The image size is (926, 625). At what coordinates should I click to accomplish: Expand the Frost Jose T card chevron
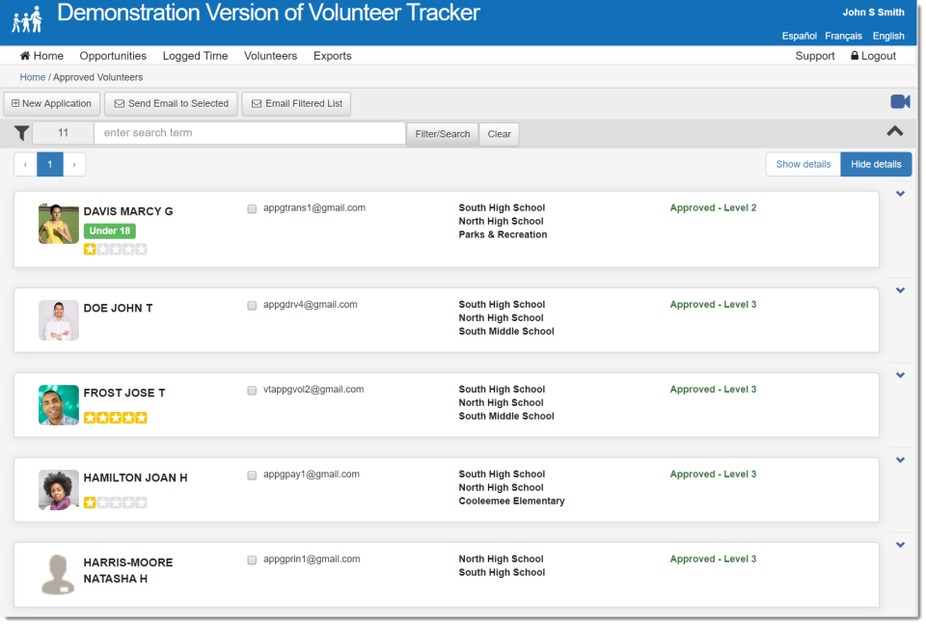(900, 375)
